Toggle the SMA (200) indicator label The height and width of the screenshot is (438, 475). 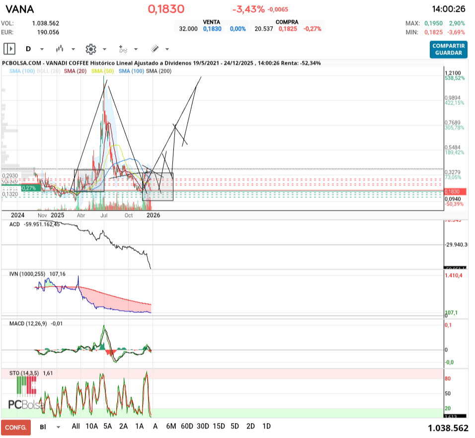pyautogui.click(x=158, y=71)
